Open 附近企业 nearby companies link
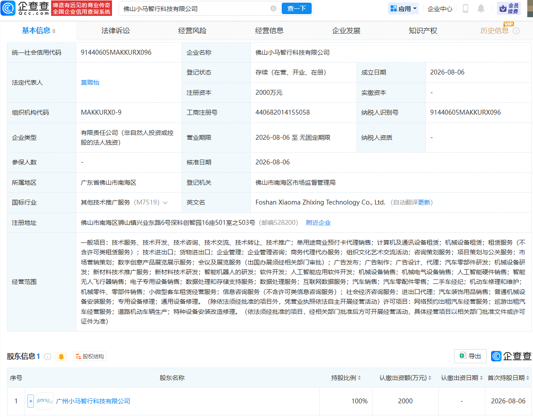 point(318,223)
